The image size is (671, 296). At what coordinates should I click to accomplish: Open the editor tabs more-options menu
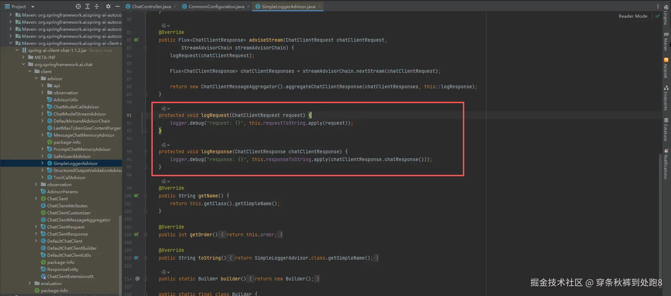pos(658,6)
